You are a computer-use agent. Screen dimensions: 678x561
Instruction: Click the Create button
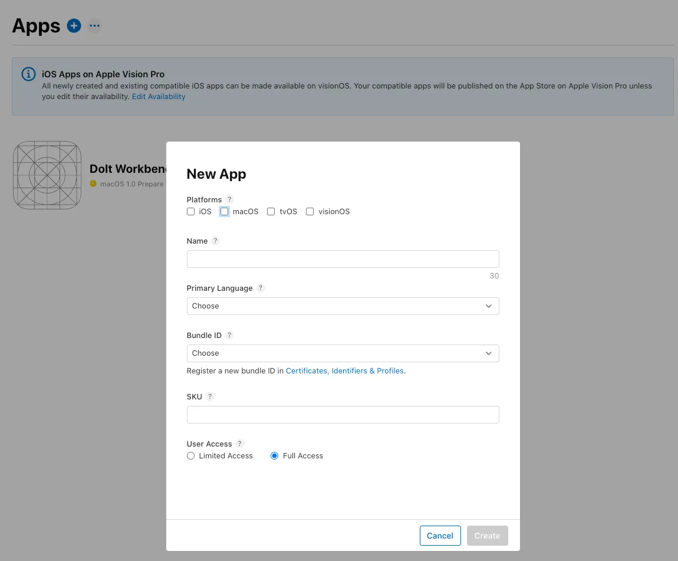tap(487, 536)
